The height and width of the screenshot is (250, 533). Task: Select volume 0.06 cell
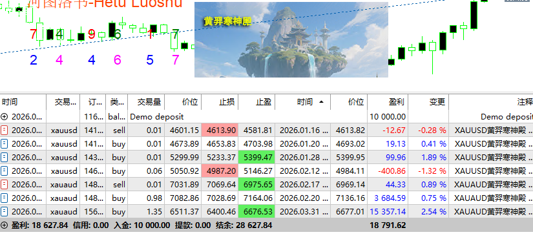[146, 171]
